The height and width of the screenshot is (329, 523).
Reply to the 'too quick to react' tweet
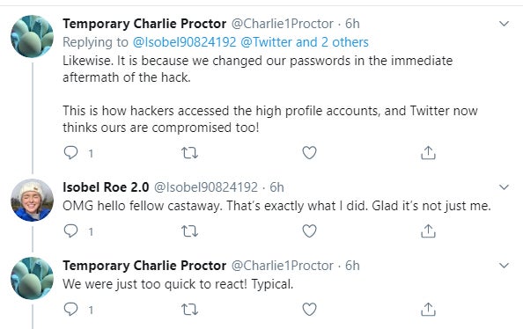coord(70,310)
